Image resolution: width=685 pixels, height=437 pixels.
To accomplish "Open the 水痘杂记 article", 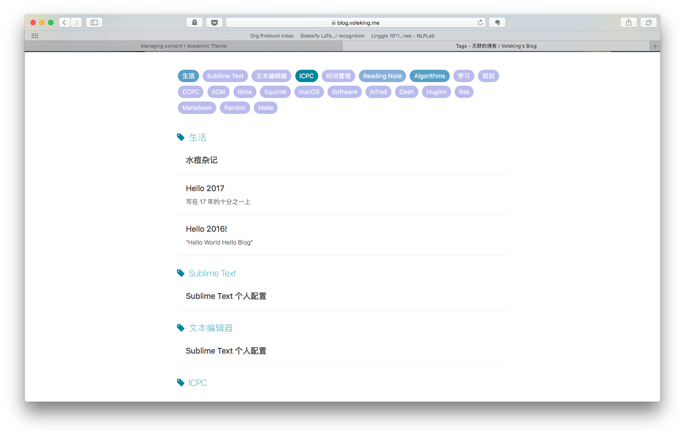I will [x=202, y=160].
